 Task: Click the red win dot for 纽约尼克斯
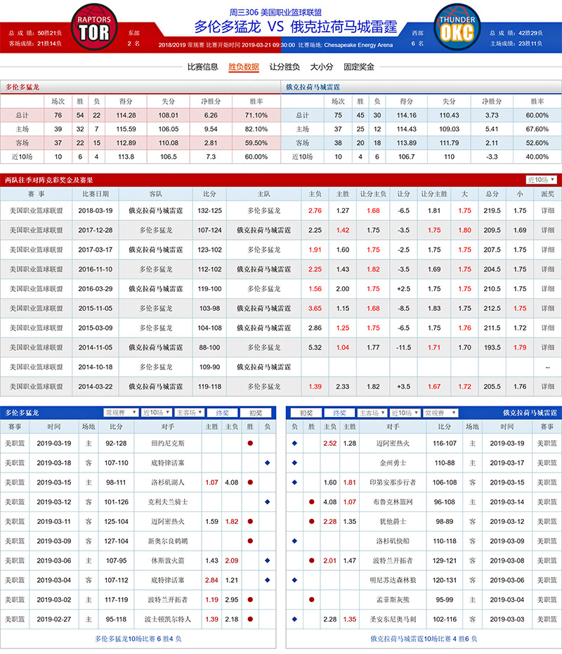pyautogui.click(x=250, y=443)
